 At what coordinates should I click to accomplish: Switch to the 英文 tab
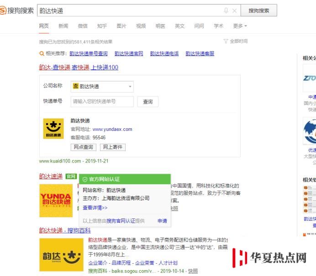click(x=179, y=26)
